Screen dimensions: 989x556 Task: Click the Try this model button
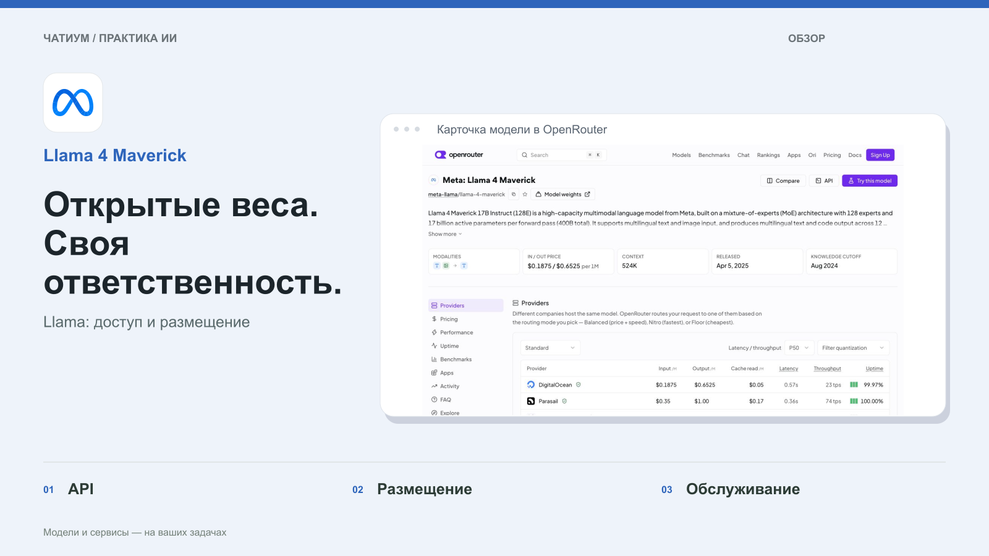coord(870,181)
